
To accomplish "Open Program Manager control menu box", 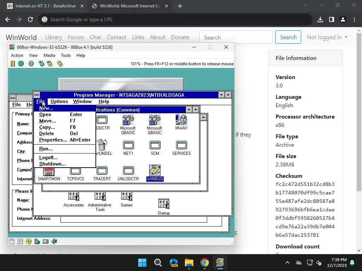I will 36,95.
